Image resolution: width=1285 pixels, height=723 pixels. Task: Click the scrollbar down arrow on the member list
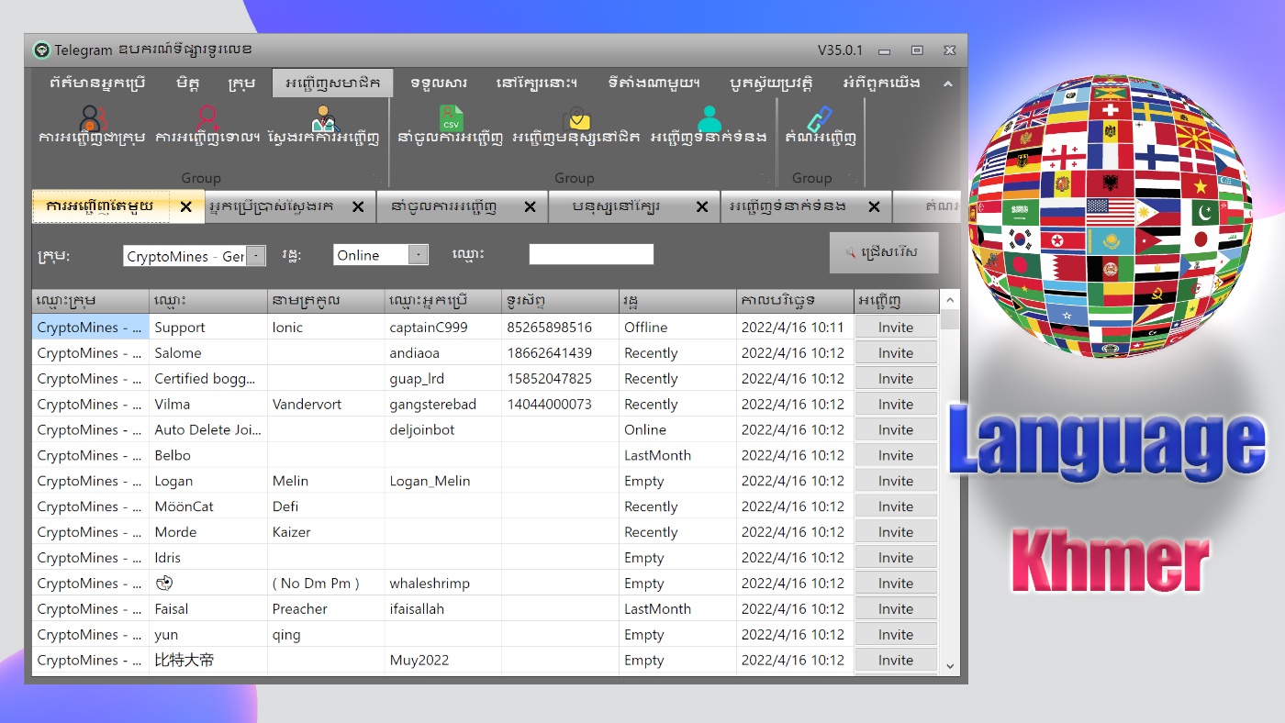(x=951, y=667)
